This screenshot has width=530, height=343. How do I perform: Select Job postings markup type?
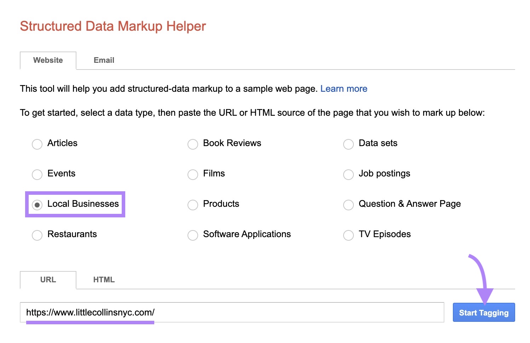348,174
